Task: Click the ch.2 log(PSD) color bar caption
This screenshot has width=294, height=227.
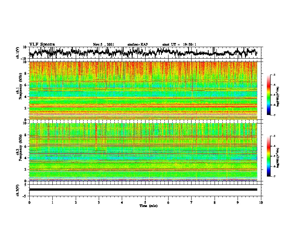Action: tap(278, 158)
